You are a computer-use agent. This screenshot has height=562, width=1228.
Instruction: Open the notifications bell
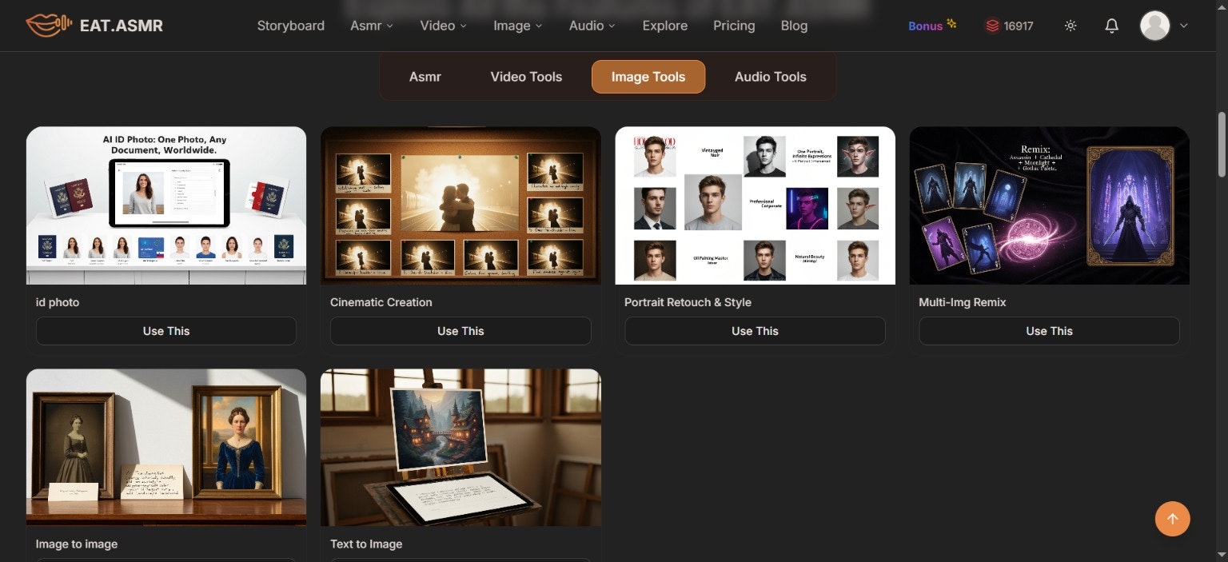tap(1111, 26)
